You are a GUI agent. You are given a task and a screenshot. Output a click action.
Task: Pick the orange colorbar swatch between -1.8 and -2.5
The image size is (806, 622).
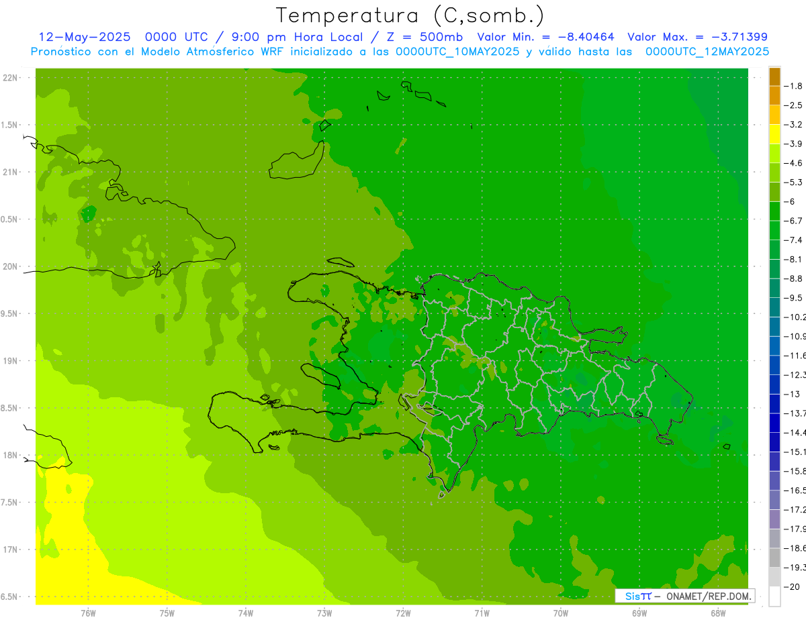point(774,96)
